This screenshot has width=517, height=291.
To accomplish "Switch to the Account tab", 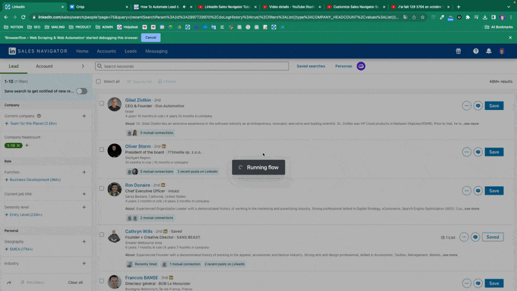I will [x=44, y=66].
